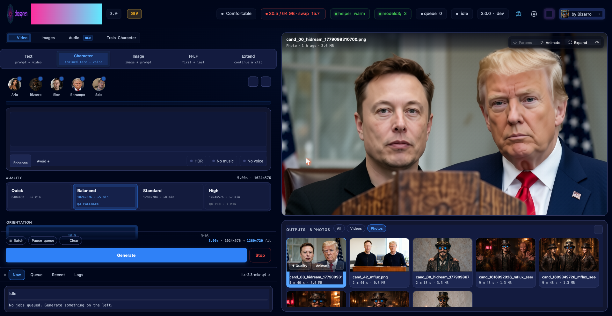Select the Image + prompt mode
612x316 pixels.
click(138, 59)
